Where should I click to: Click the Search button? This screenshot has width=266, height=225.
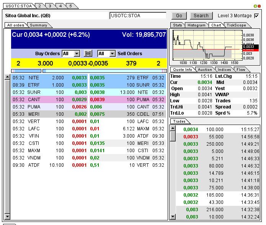[x=201, y=16]
